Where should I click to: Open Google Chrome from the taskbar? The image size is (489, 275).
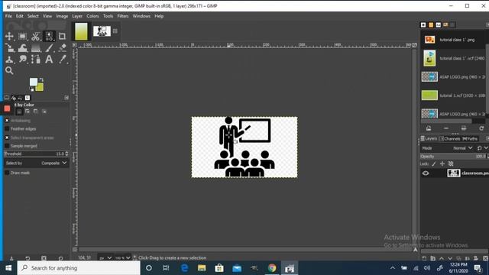[272, 268]
